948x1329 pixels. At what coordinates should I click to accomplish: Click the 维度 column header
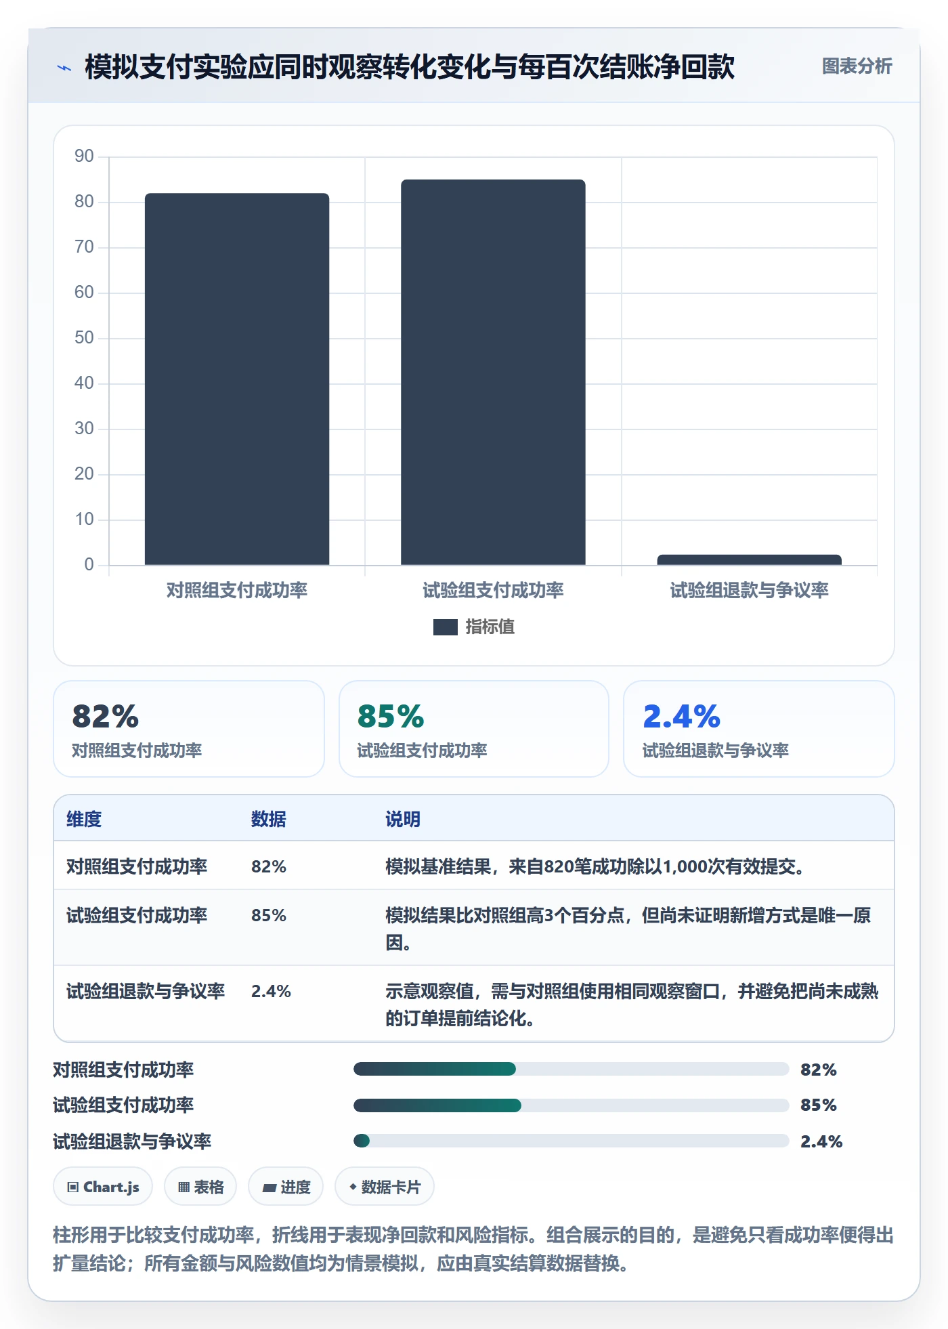(84, 819)
